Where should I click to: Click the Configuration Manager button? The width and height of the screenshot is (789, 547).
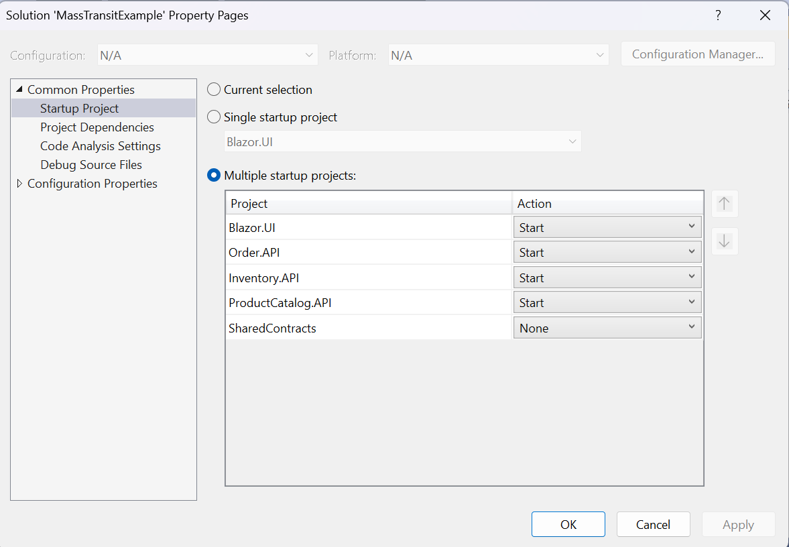point(697,54)
